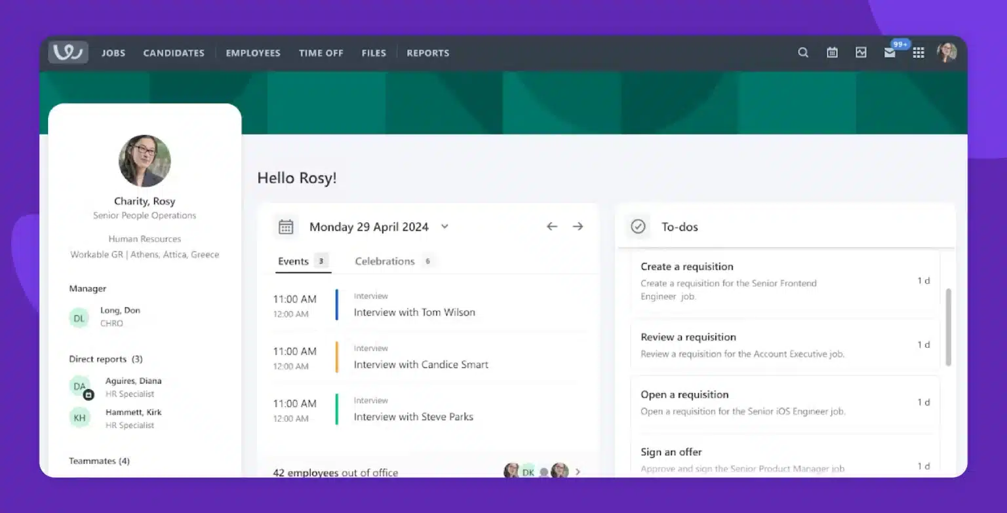Open the EMPLOYEES menu
The image size is (1007, 513).
click(x=253, y=53)
